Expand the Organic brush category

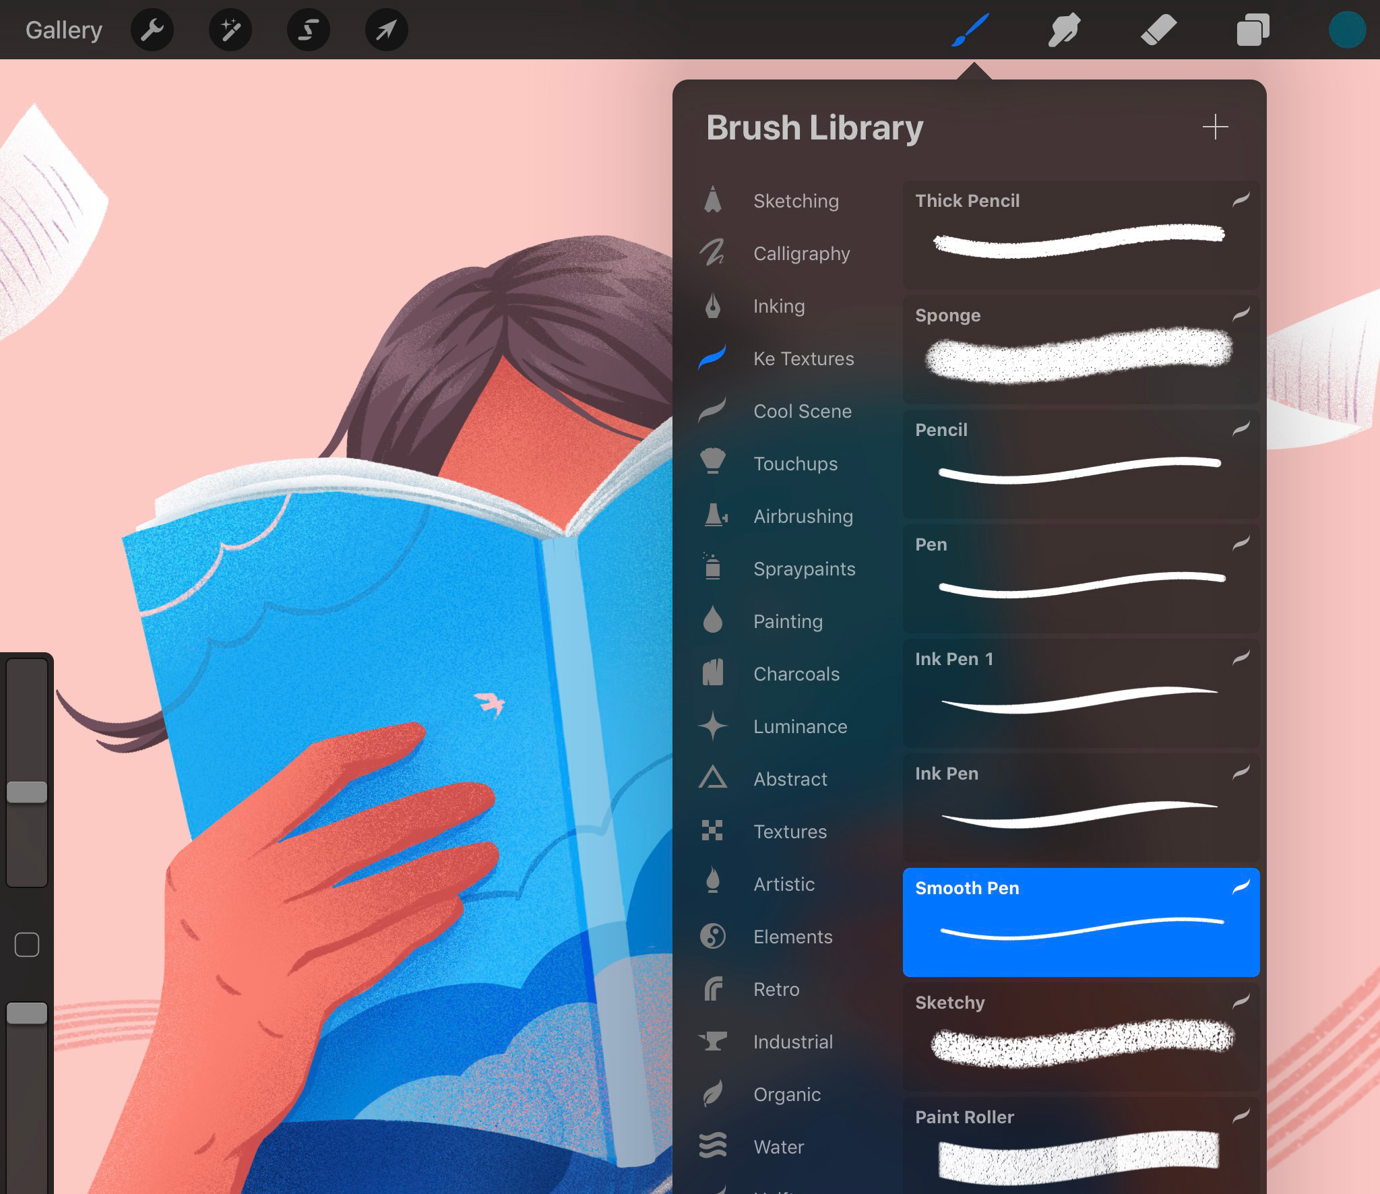pyautogui.click(x=786, y=1094)
